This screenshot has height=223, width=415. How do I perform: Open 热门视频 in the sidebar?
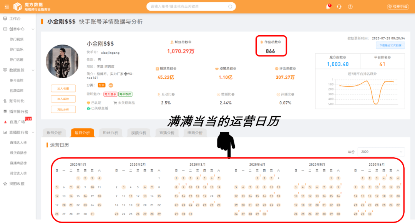pos(17,39)
